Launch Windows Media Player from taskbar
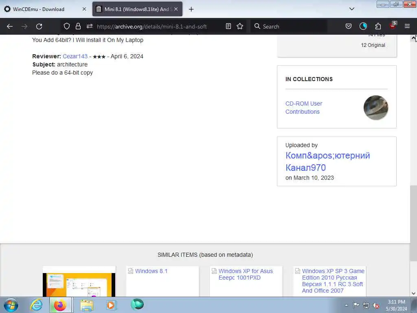The width and height of the screenshot is (417, 313). 111,305
